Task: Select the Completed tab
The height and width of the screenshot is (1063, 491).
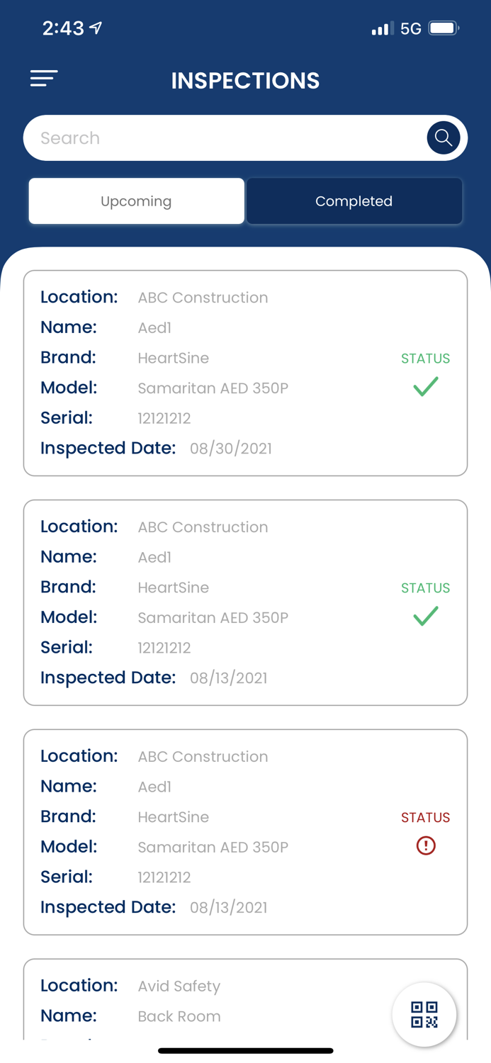Action: point(354,201)
